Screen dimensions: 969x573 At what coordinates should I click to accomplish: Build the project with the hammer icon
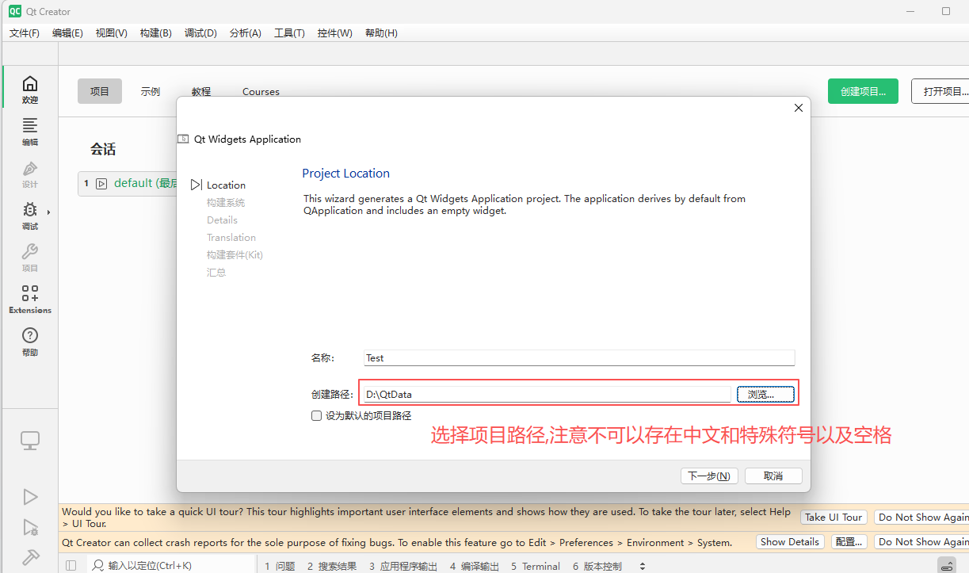30,557
